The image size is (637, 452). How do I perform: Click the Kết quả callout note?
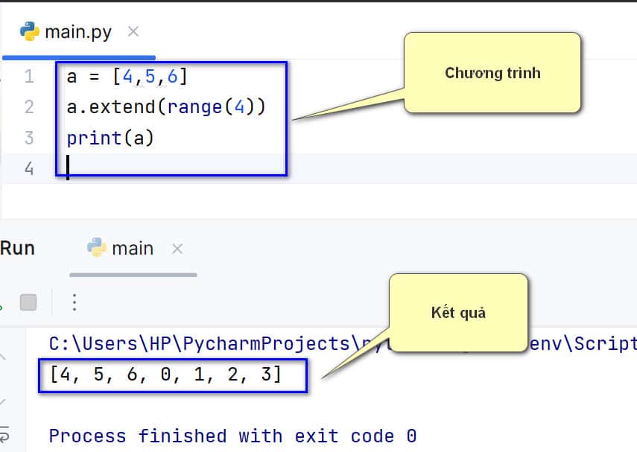tap(459, 313)
